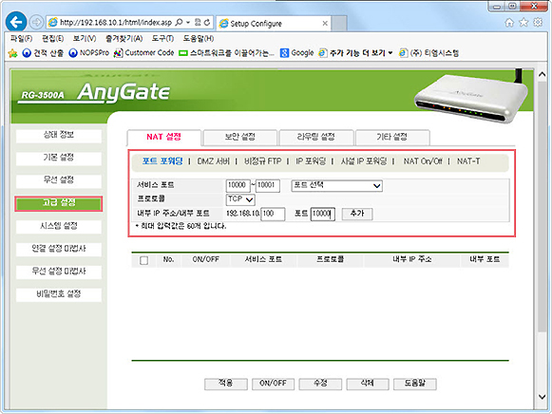Viewport: 552px width, 414px height.
Task: Select the 비정규 FTP sub-menu link
Action: [x=263, y=161]
